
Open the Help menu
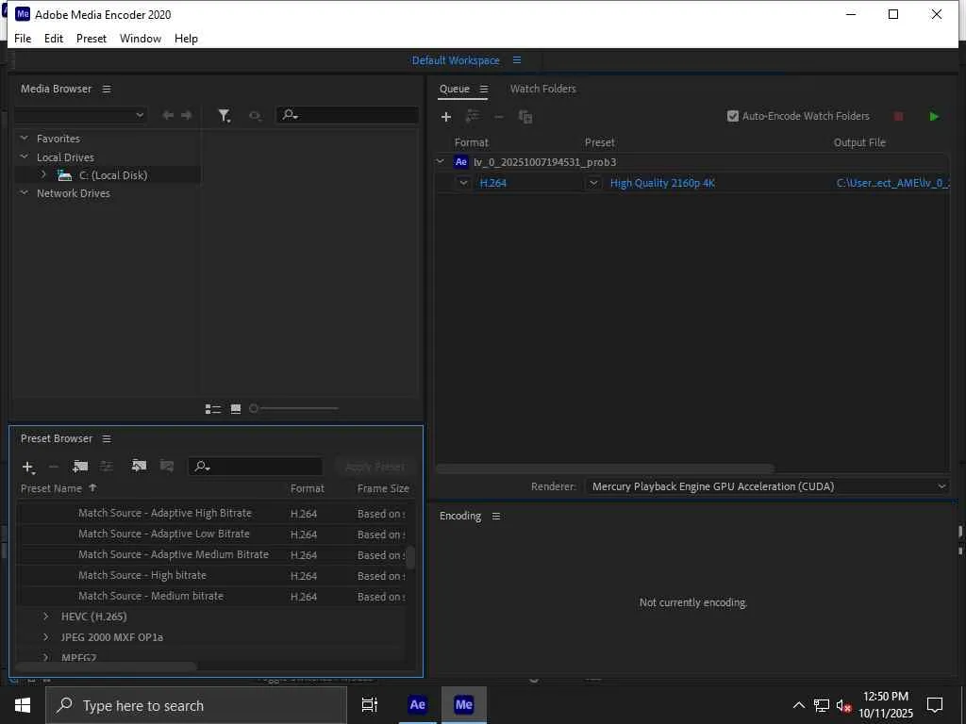[x=186, y=38]
